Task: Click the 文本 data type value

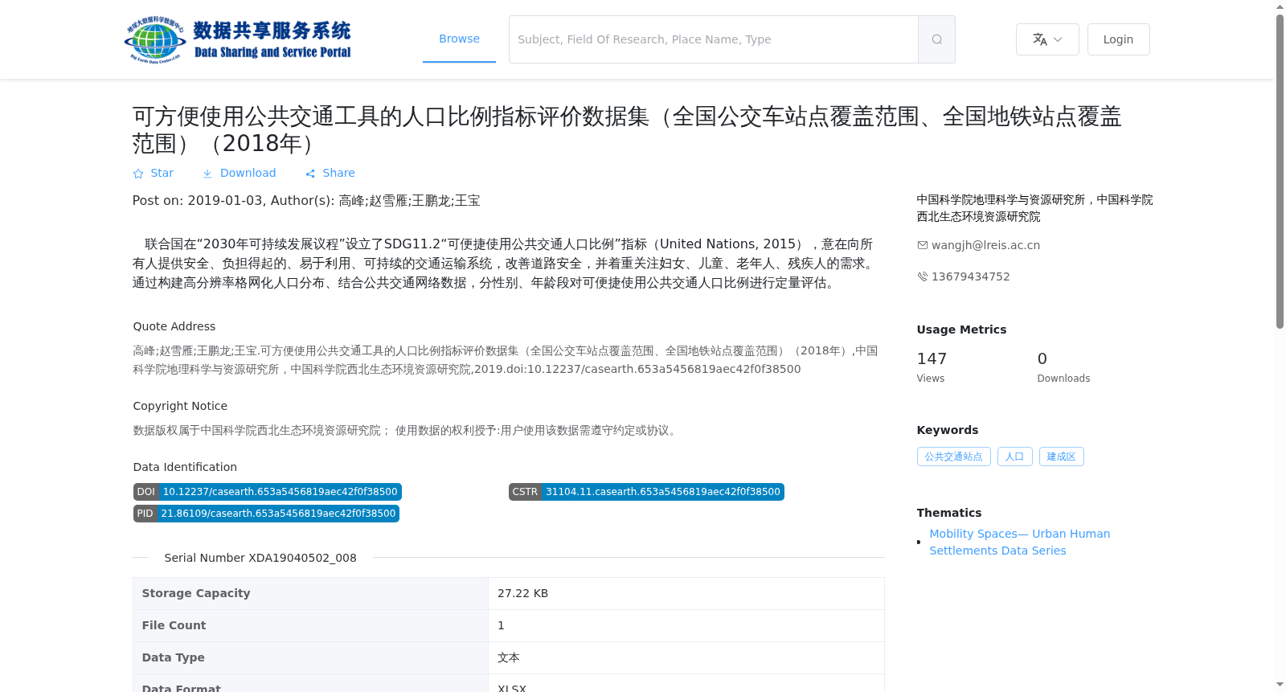Action: pos(509,657)
